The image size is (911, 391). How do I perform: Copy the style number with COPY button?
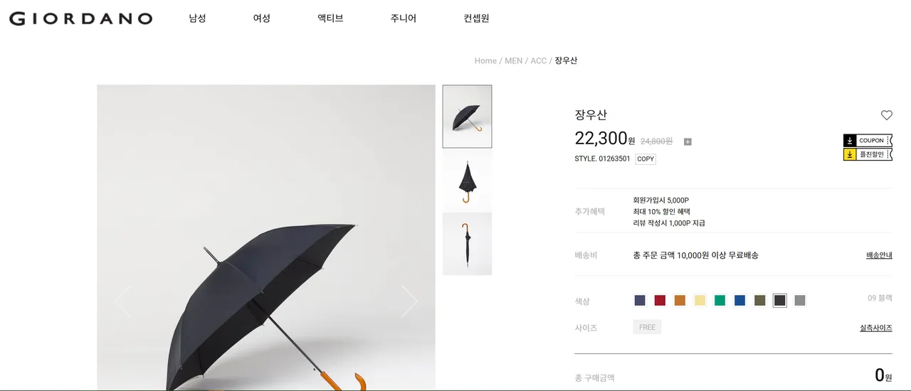[646, 159]
